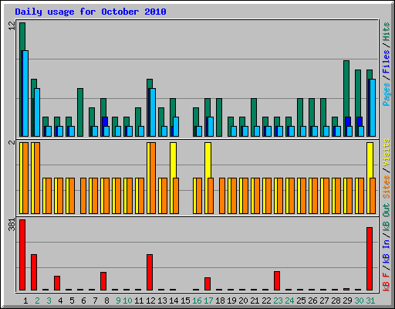The width and height of the screenshot is (395, 309).
Task: Click day '29' on the date axis
Action: [x=347, y=301]
